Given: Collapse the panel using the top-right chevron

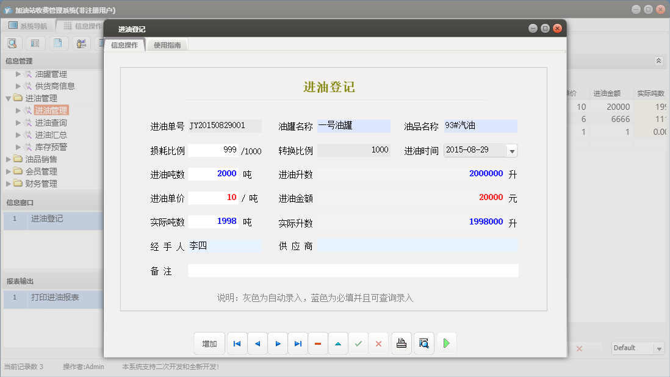Looking at the screenshot, I should (x=658, y=60).
